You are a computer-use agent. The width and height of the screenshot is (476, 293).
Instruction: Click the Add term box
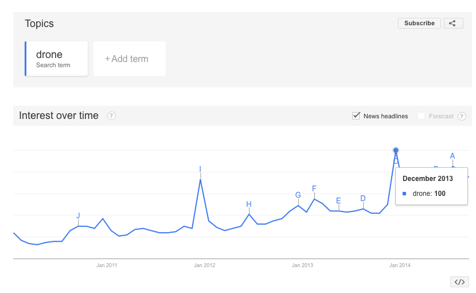click(x=130, y=59)
